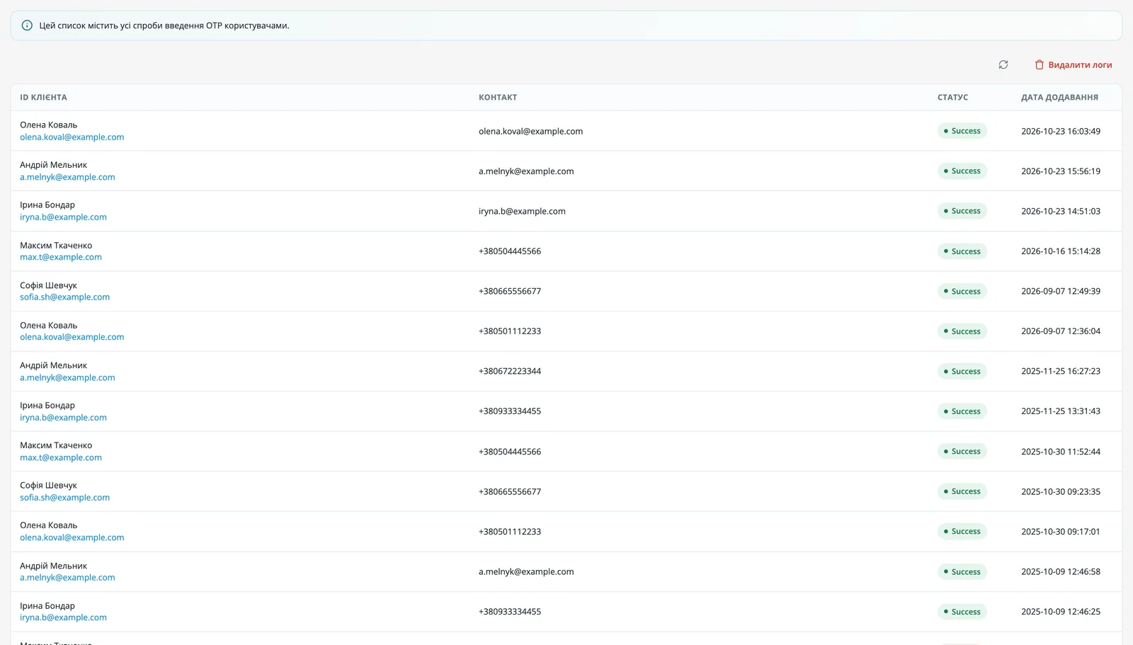The image size is (1133, 645).
Task: Click the ДАТА ДОДАВАННЯ column header
Action: click(x=1059, y=98)
